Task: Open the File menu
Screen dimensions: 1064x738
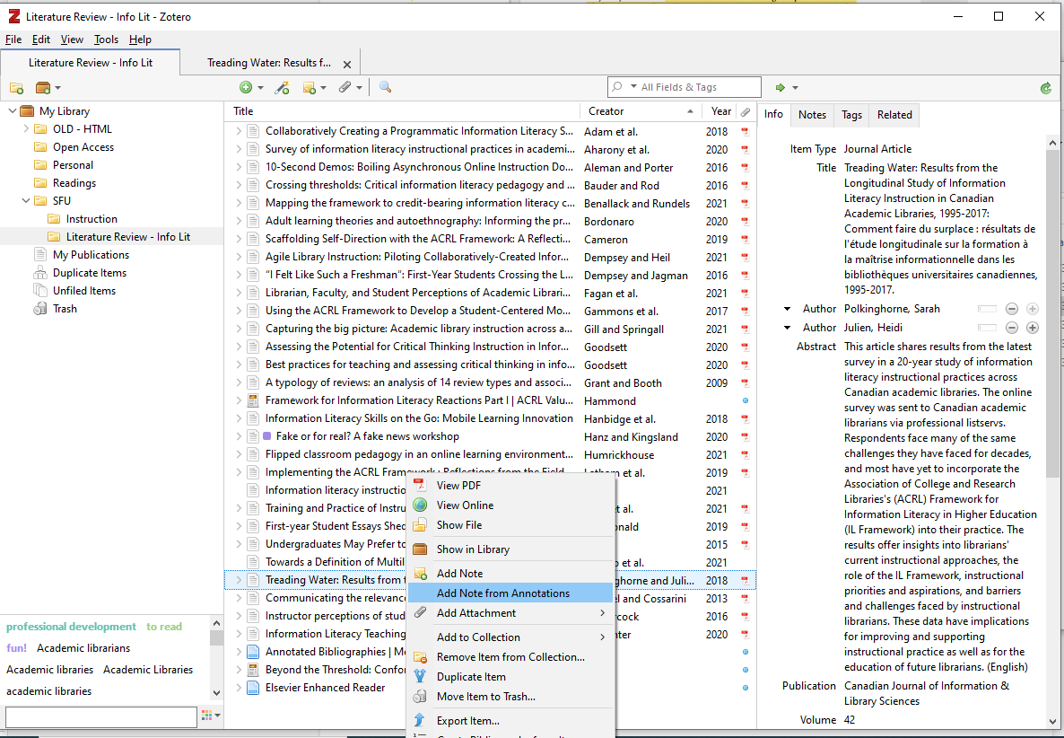Action: [13, 40]
